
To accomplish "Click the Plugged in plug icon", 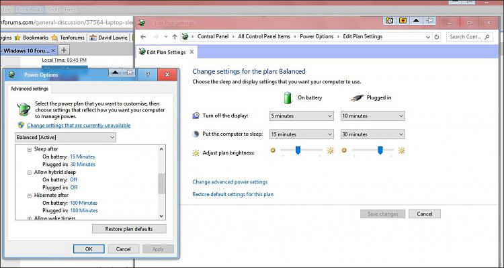I will pos(357,98).
